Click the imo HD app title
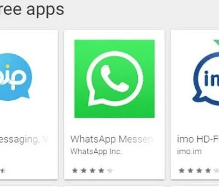The image size is (219, 187). pos(198,139)
